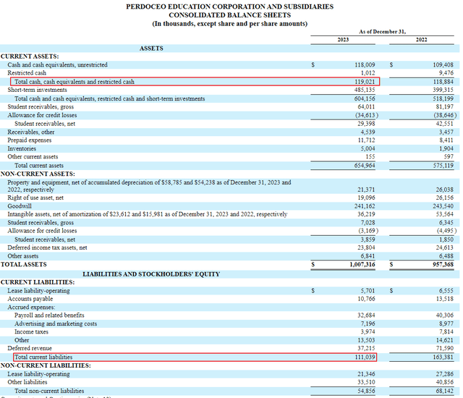Click the Short-term investments row label
Image resolution: width=463 pixels, height=398 pixels.
pos(37,90)
